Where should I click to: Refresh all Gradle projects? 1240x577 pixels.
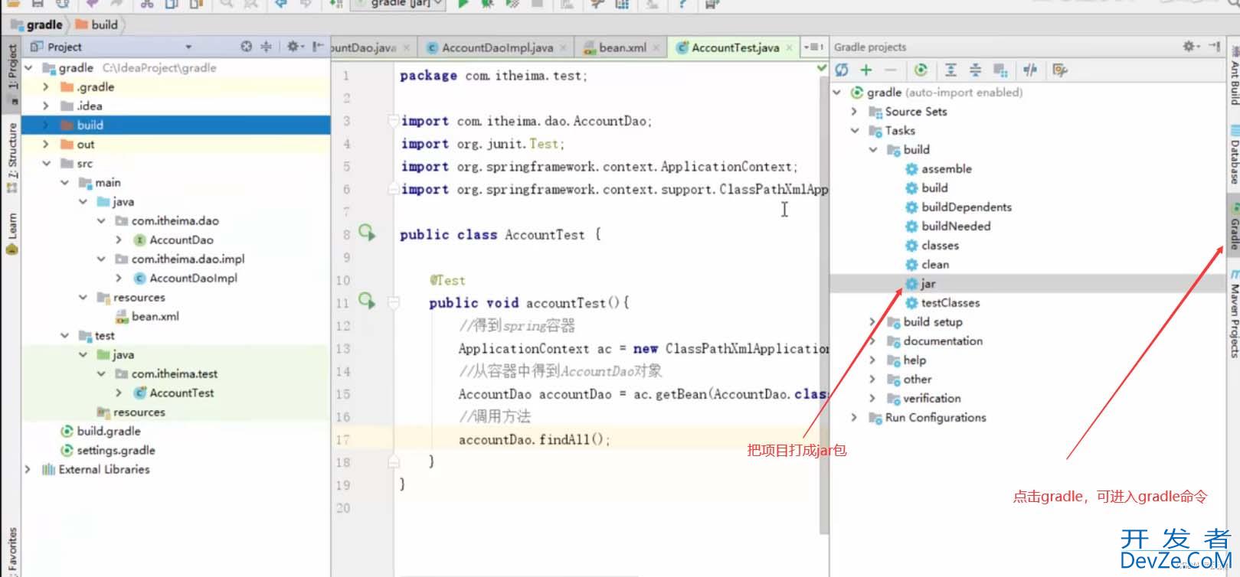tap(842, 70)
